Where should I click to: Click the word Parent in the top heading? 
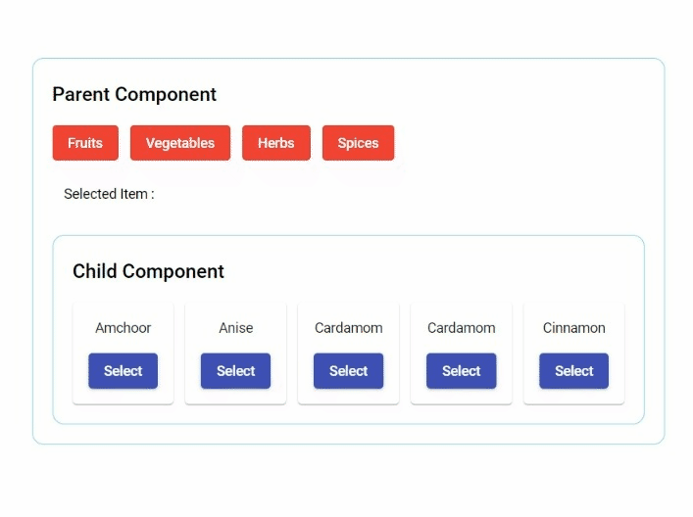click(x=80, y=95)
